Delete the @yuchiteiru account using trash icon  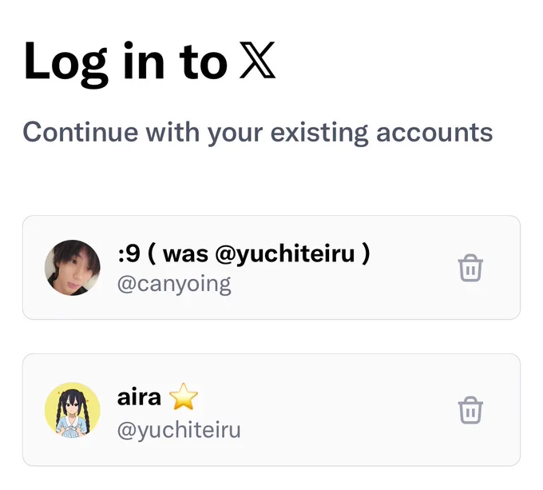pos(470,410)
